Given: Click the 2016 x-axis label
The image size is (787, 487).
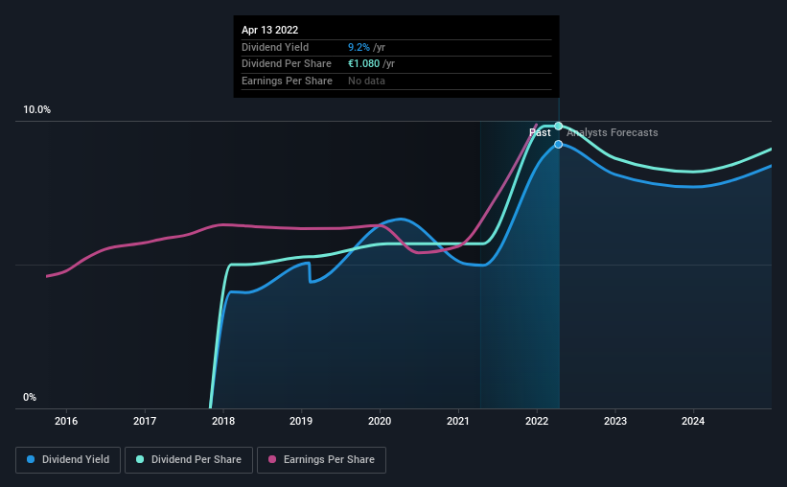Looking at the screenshot, I should [66, 421].
